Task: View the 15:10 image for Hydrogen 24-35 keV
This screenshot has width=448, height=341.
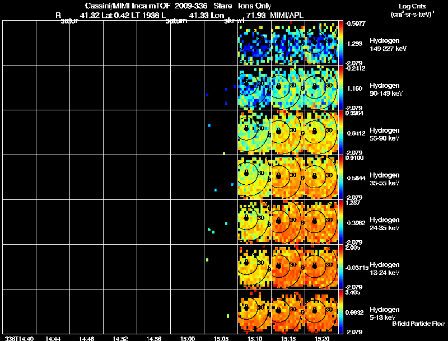Action: pyautogui.click(x=254, y=222)
